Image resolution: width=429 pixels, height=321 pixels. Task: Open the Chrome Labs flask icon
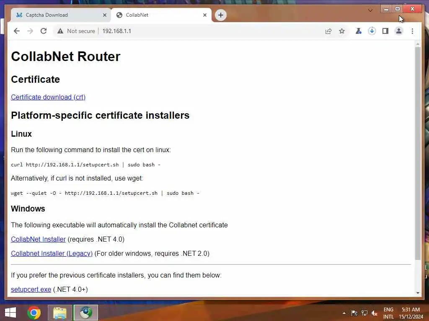coord(358,31)
